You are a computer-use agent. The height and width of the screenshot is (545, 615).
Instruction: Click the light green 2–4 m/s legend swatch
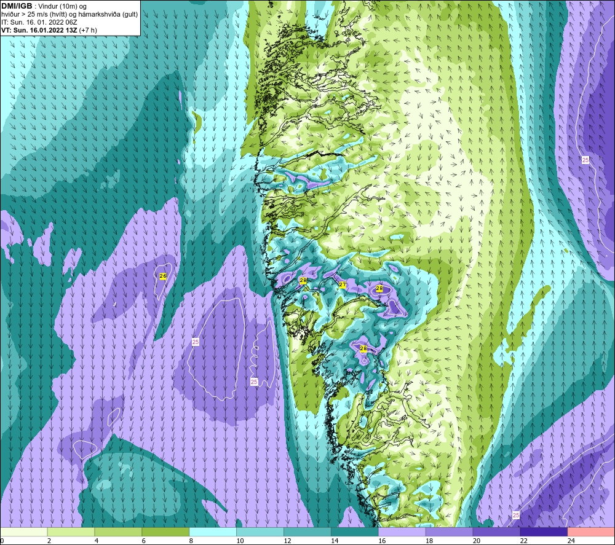tap(71, 531)
